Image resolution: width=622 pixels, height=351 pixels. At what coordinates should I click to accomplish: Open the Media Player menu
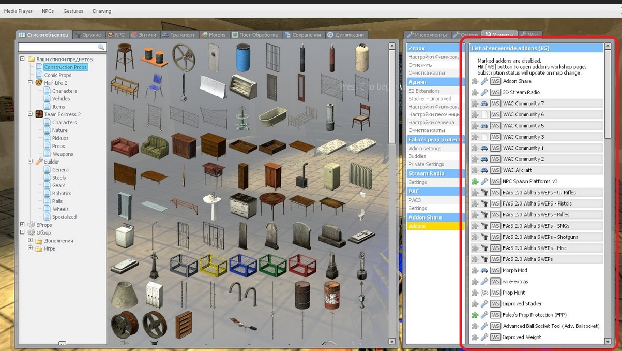point(18,11)
